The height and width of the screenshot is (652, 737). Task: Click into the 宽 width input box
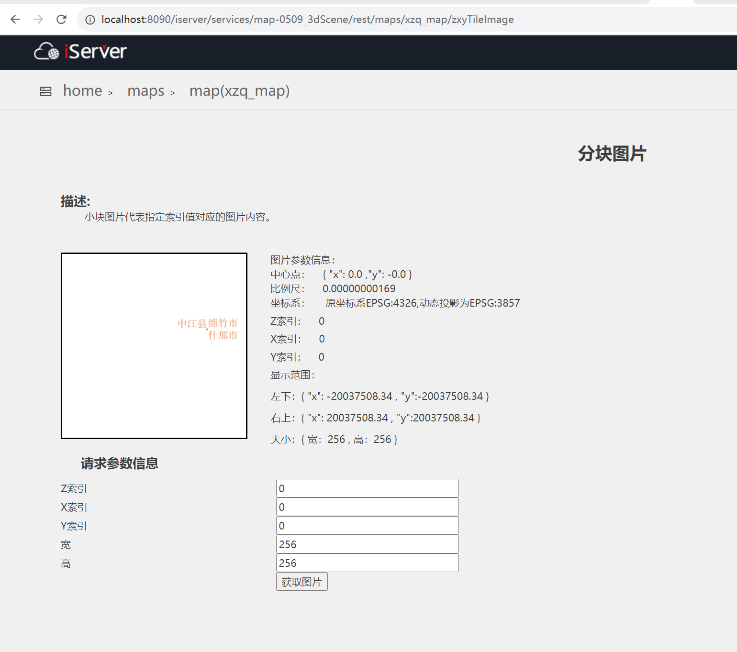pyautogui.click(x=367, y=544)
